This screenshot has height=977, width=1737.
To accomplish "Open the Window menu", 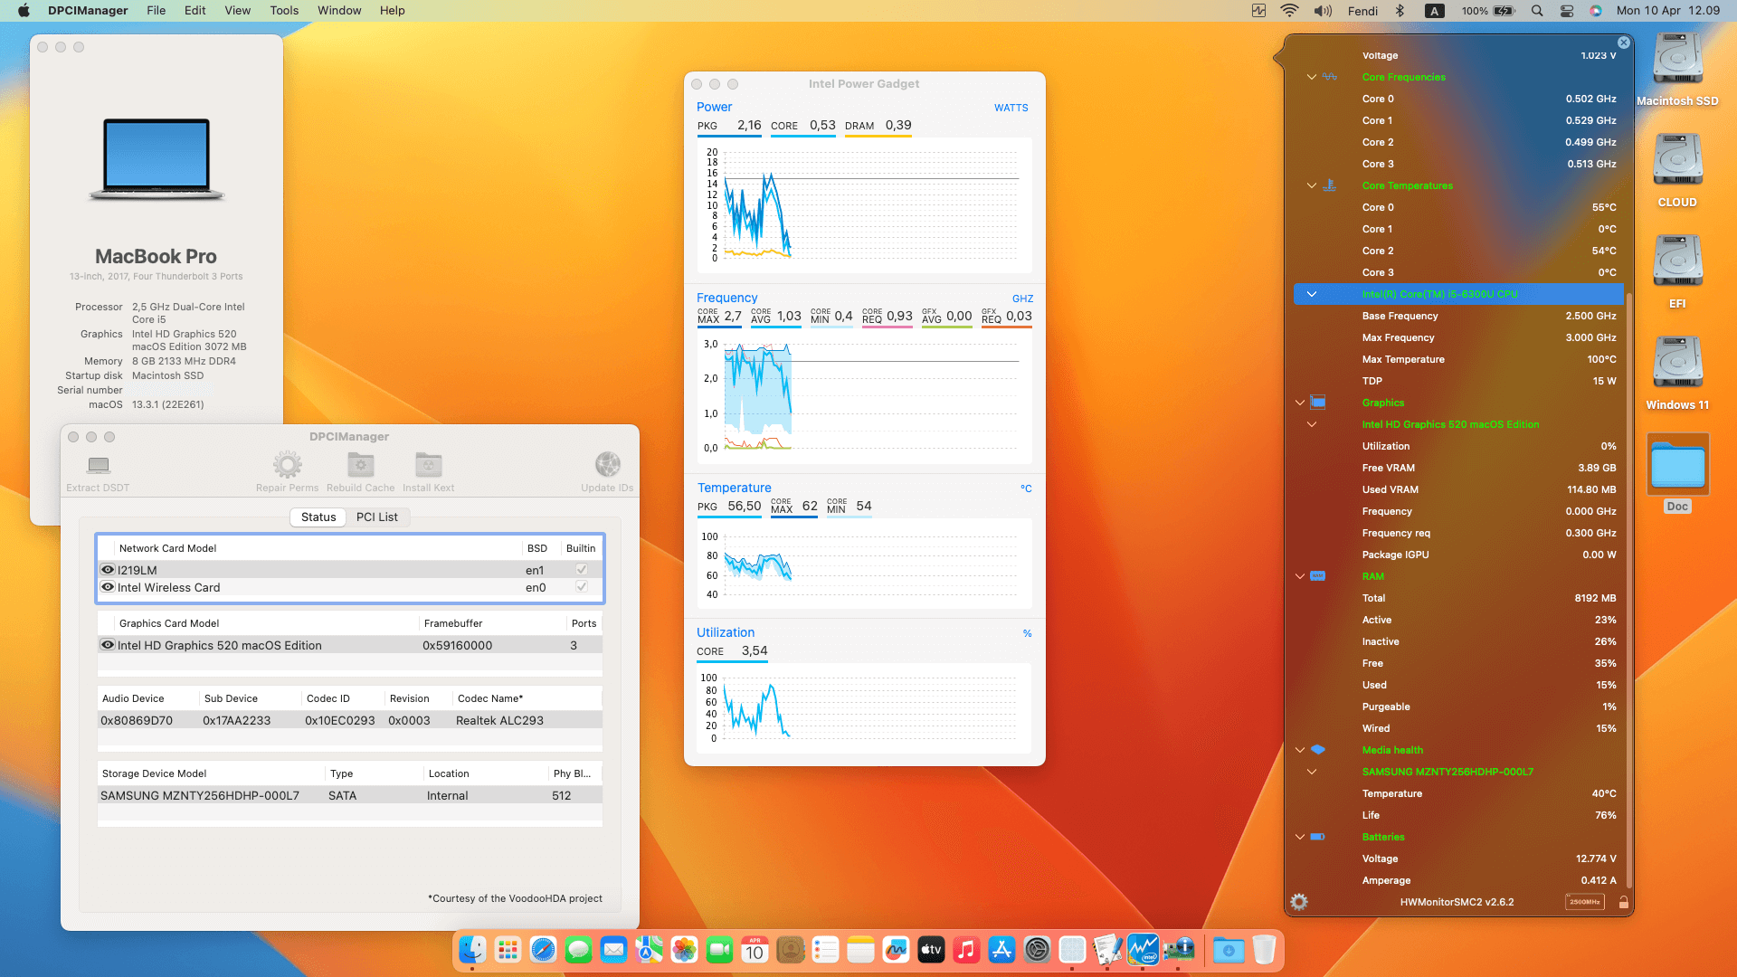I will (339, 11).
